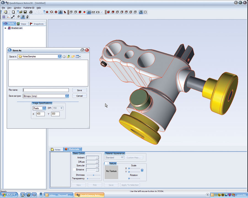Open the Save in folder dropdown
The height and width of the screenshot is (198, 248).
60,57
